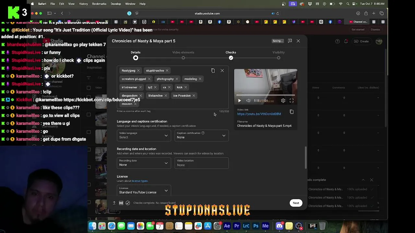Seek on the video preview progress bar
Viewport: 415px width, 233px height.
tap(266, 95)
